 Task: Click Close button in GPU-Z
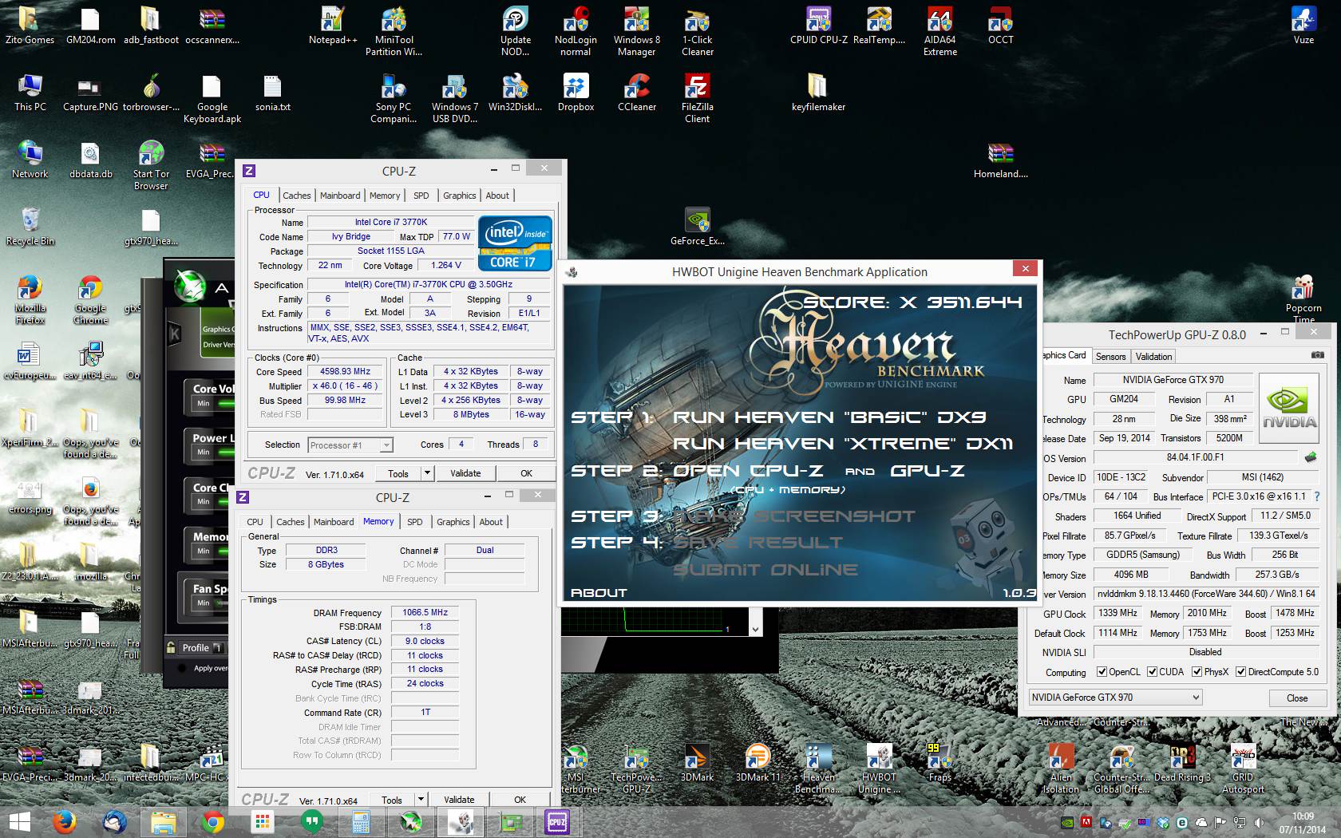coord(1297,698)
